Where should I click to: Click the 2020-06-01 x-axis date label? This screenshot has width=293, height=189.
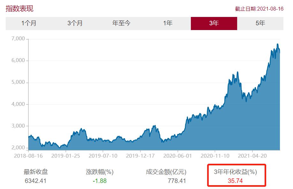tap(178, 156)
